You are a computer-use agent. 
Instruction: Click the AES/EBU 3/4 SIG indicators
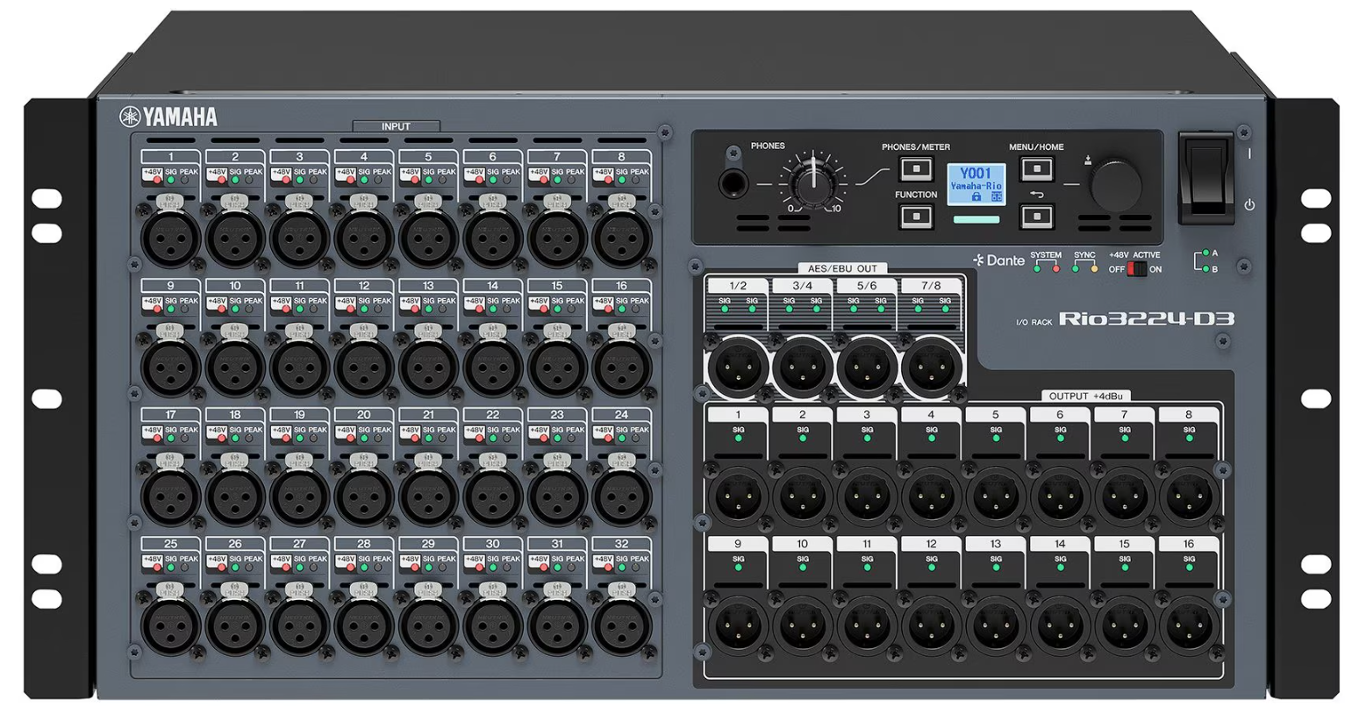coord(803,304)
